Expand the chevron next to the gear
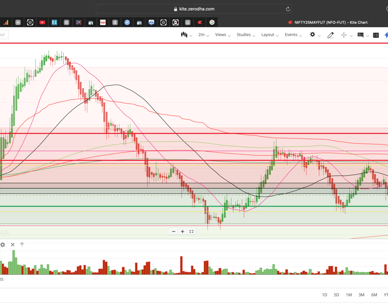The width and height of the screenshot is (388, 303). (319, 36)
